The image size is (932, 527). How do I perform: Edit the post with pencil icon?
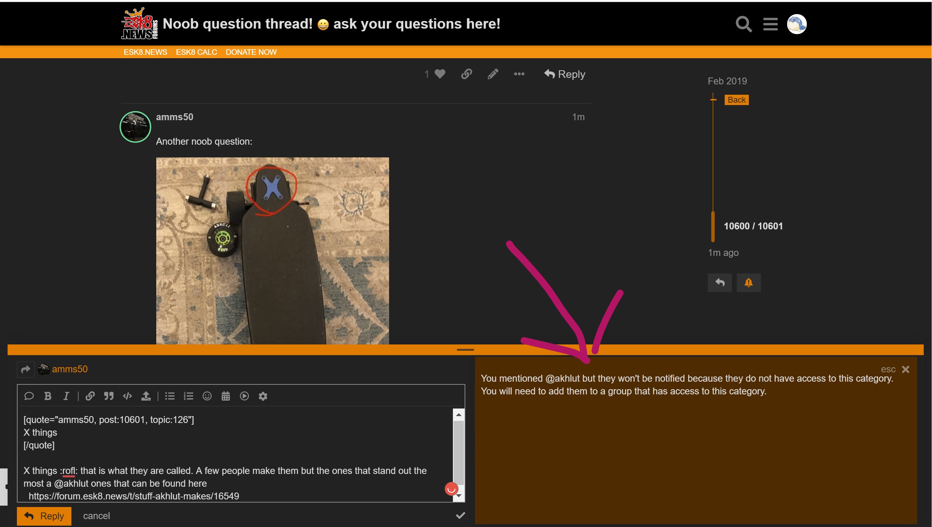coord(493,74)
